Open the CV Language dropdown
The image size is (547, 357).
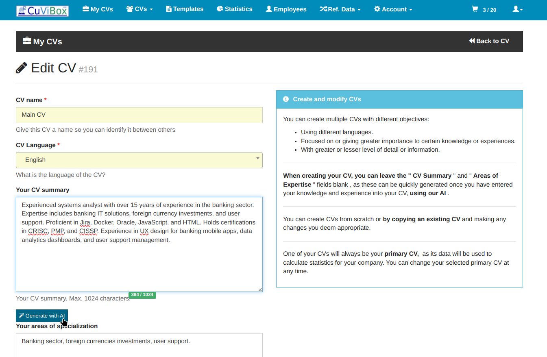(139, 160)
